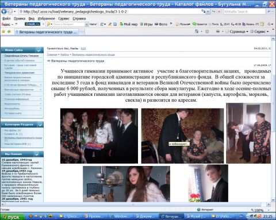
Task: Click the Фото toolbar button
Action: pyautogui.click(x=161, y=24)
